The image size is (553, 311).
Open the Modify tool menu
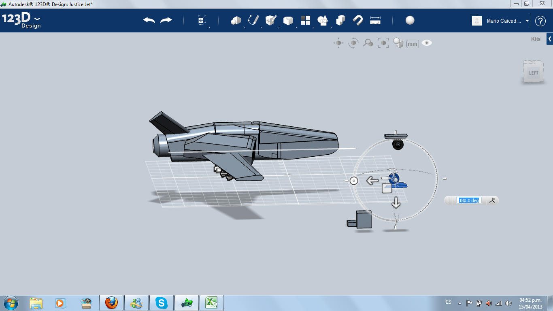[x=288, y=21]
